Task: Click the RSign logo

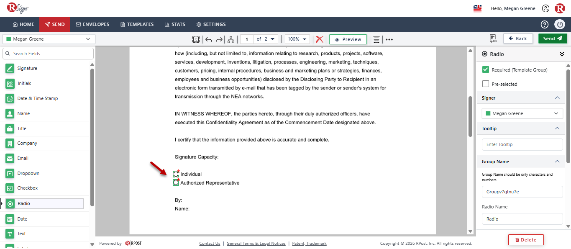Action: (18, 8)
